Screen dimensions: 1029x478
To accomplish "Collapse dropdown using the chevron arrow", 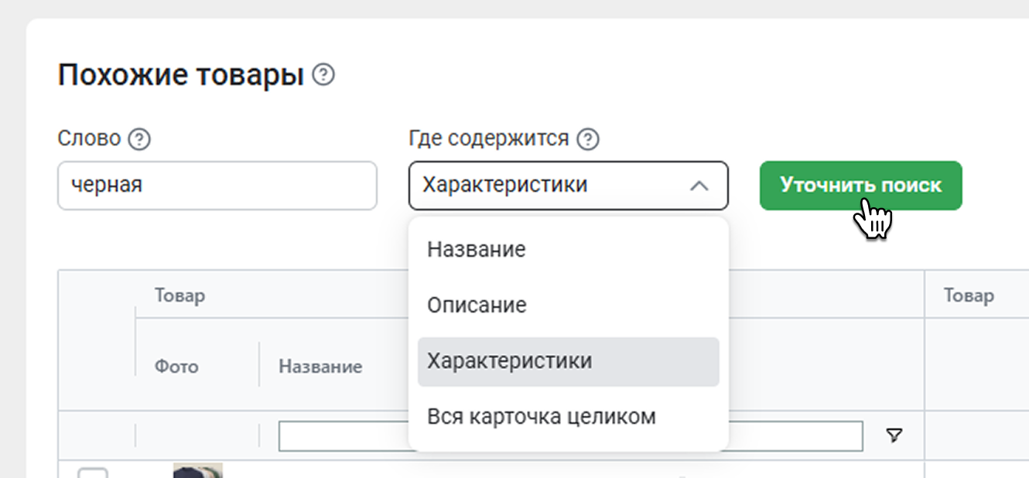I will click(699, 186).
